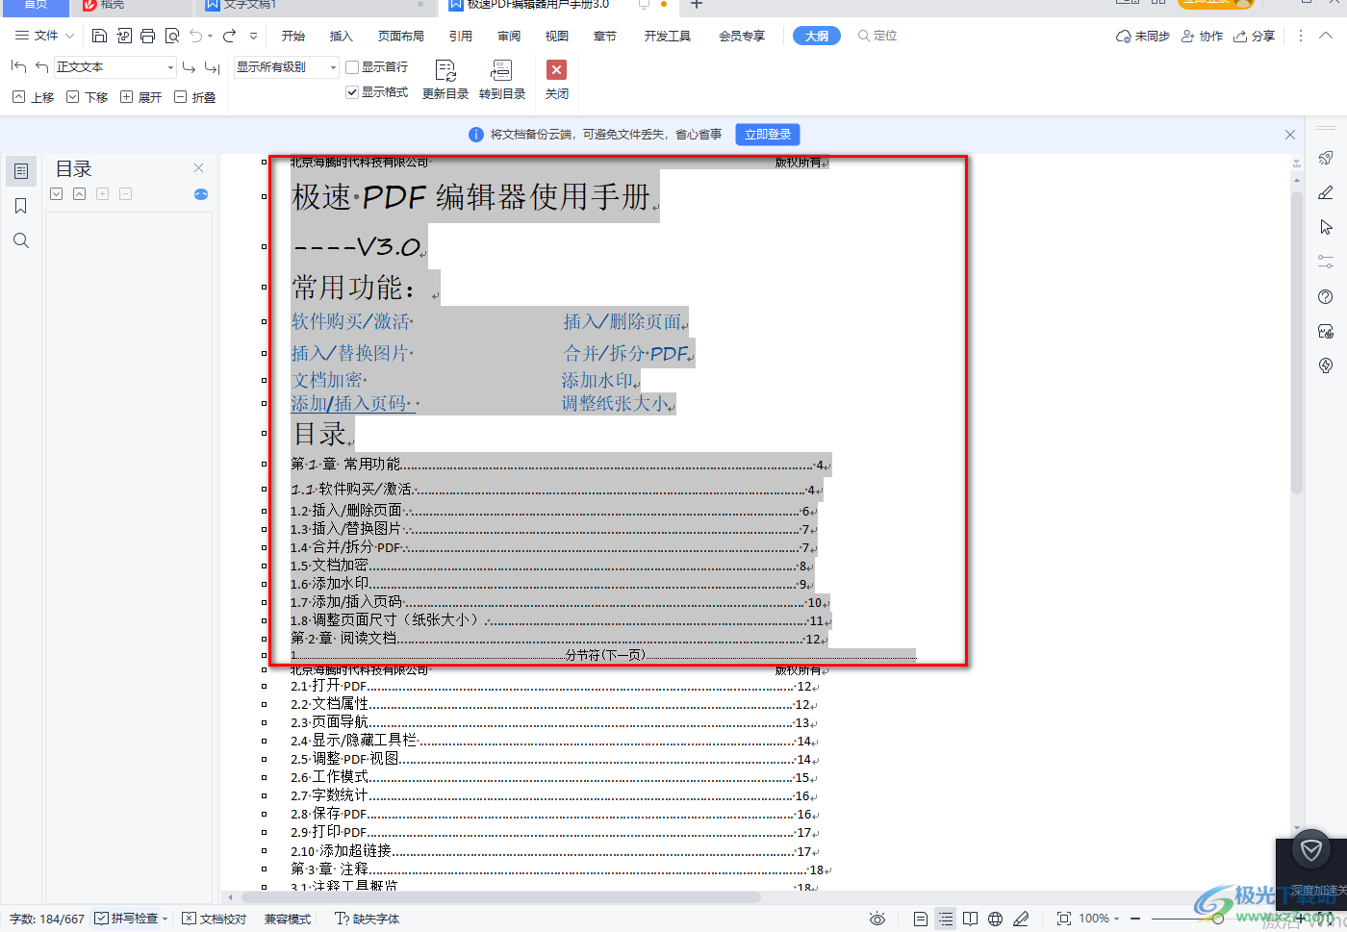Open the 审阅 ribbon tab
Screen dimensions: 1347x932
coord(509,36)
